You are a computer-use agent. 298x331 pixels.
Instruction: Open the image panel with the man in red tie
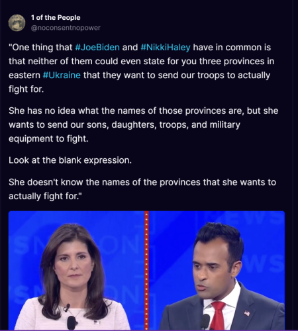[x=217, y=271]
